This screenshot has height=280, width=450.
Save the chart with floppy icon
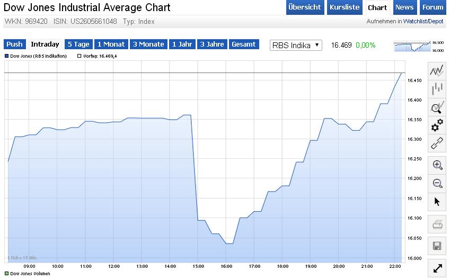[x=437, y=246]
